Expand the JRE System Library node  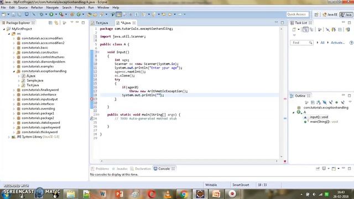(x=9, y=137)
